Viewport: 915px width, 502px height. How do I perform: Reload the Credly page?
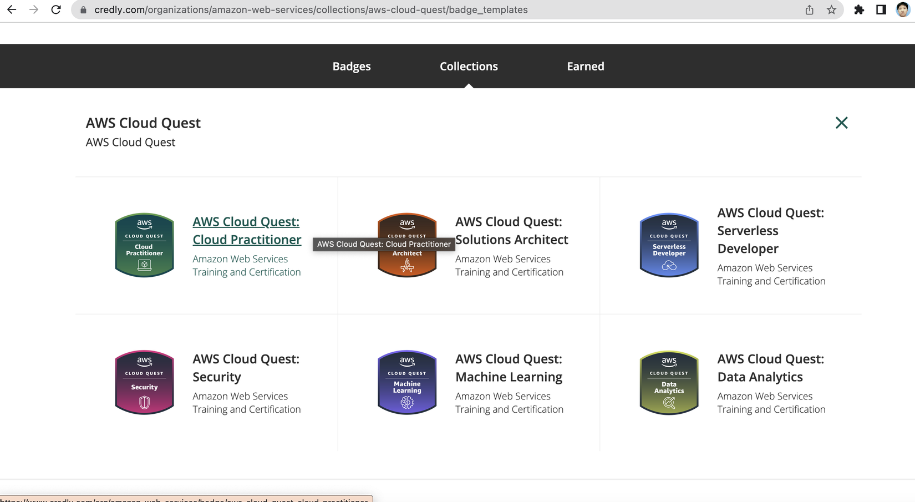[x=56, y=9]
